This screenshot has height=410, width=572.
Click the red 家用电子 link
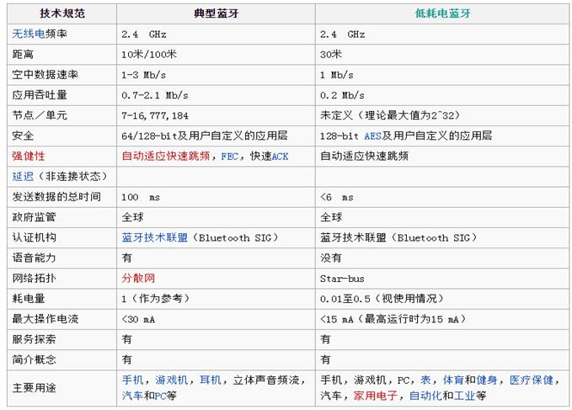click(376, 396)
